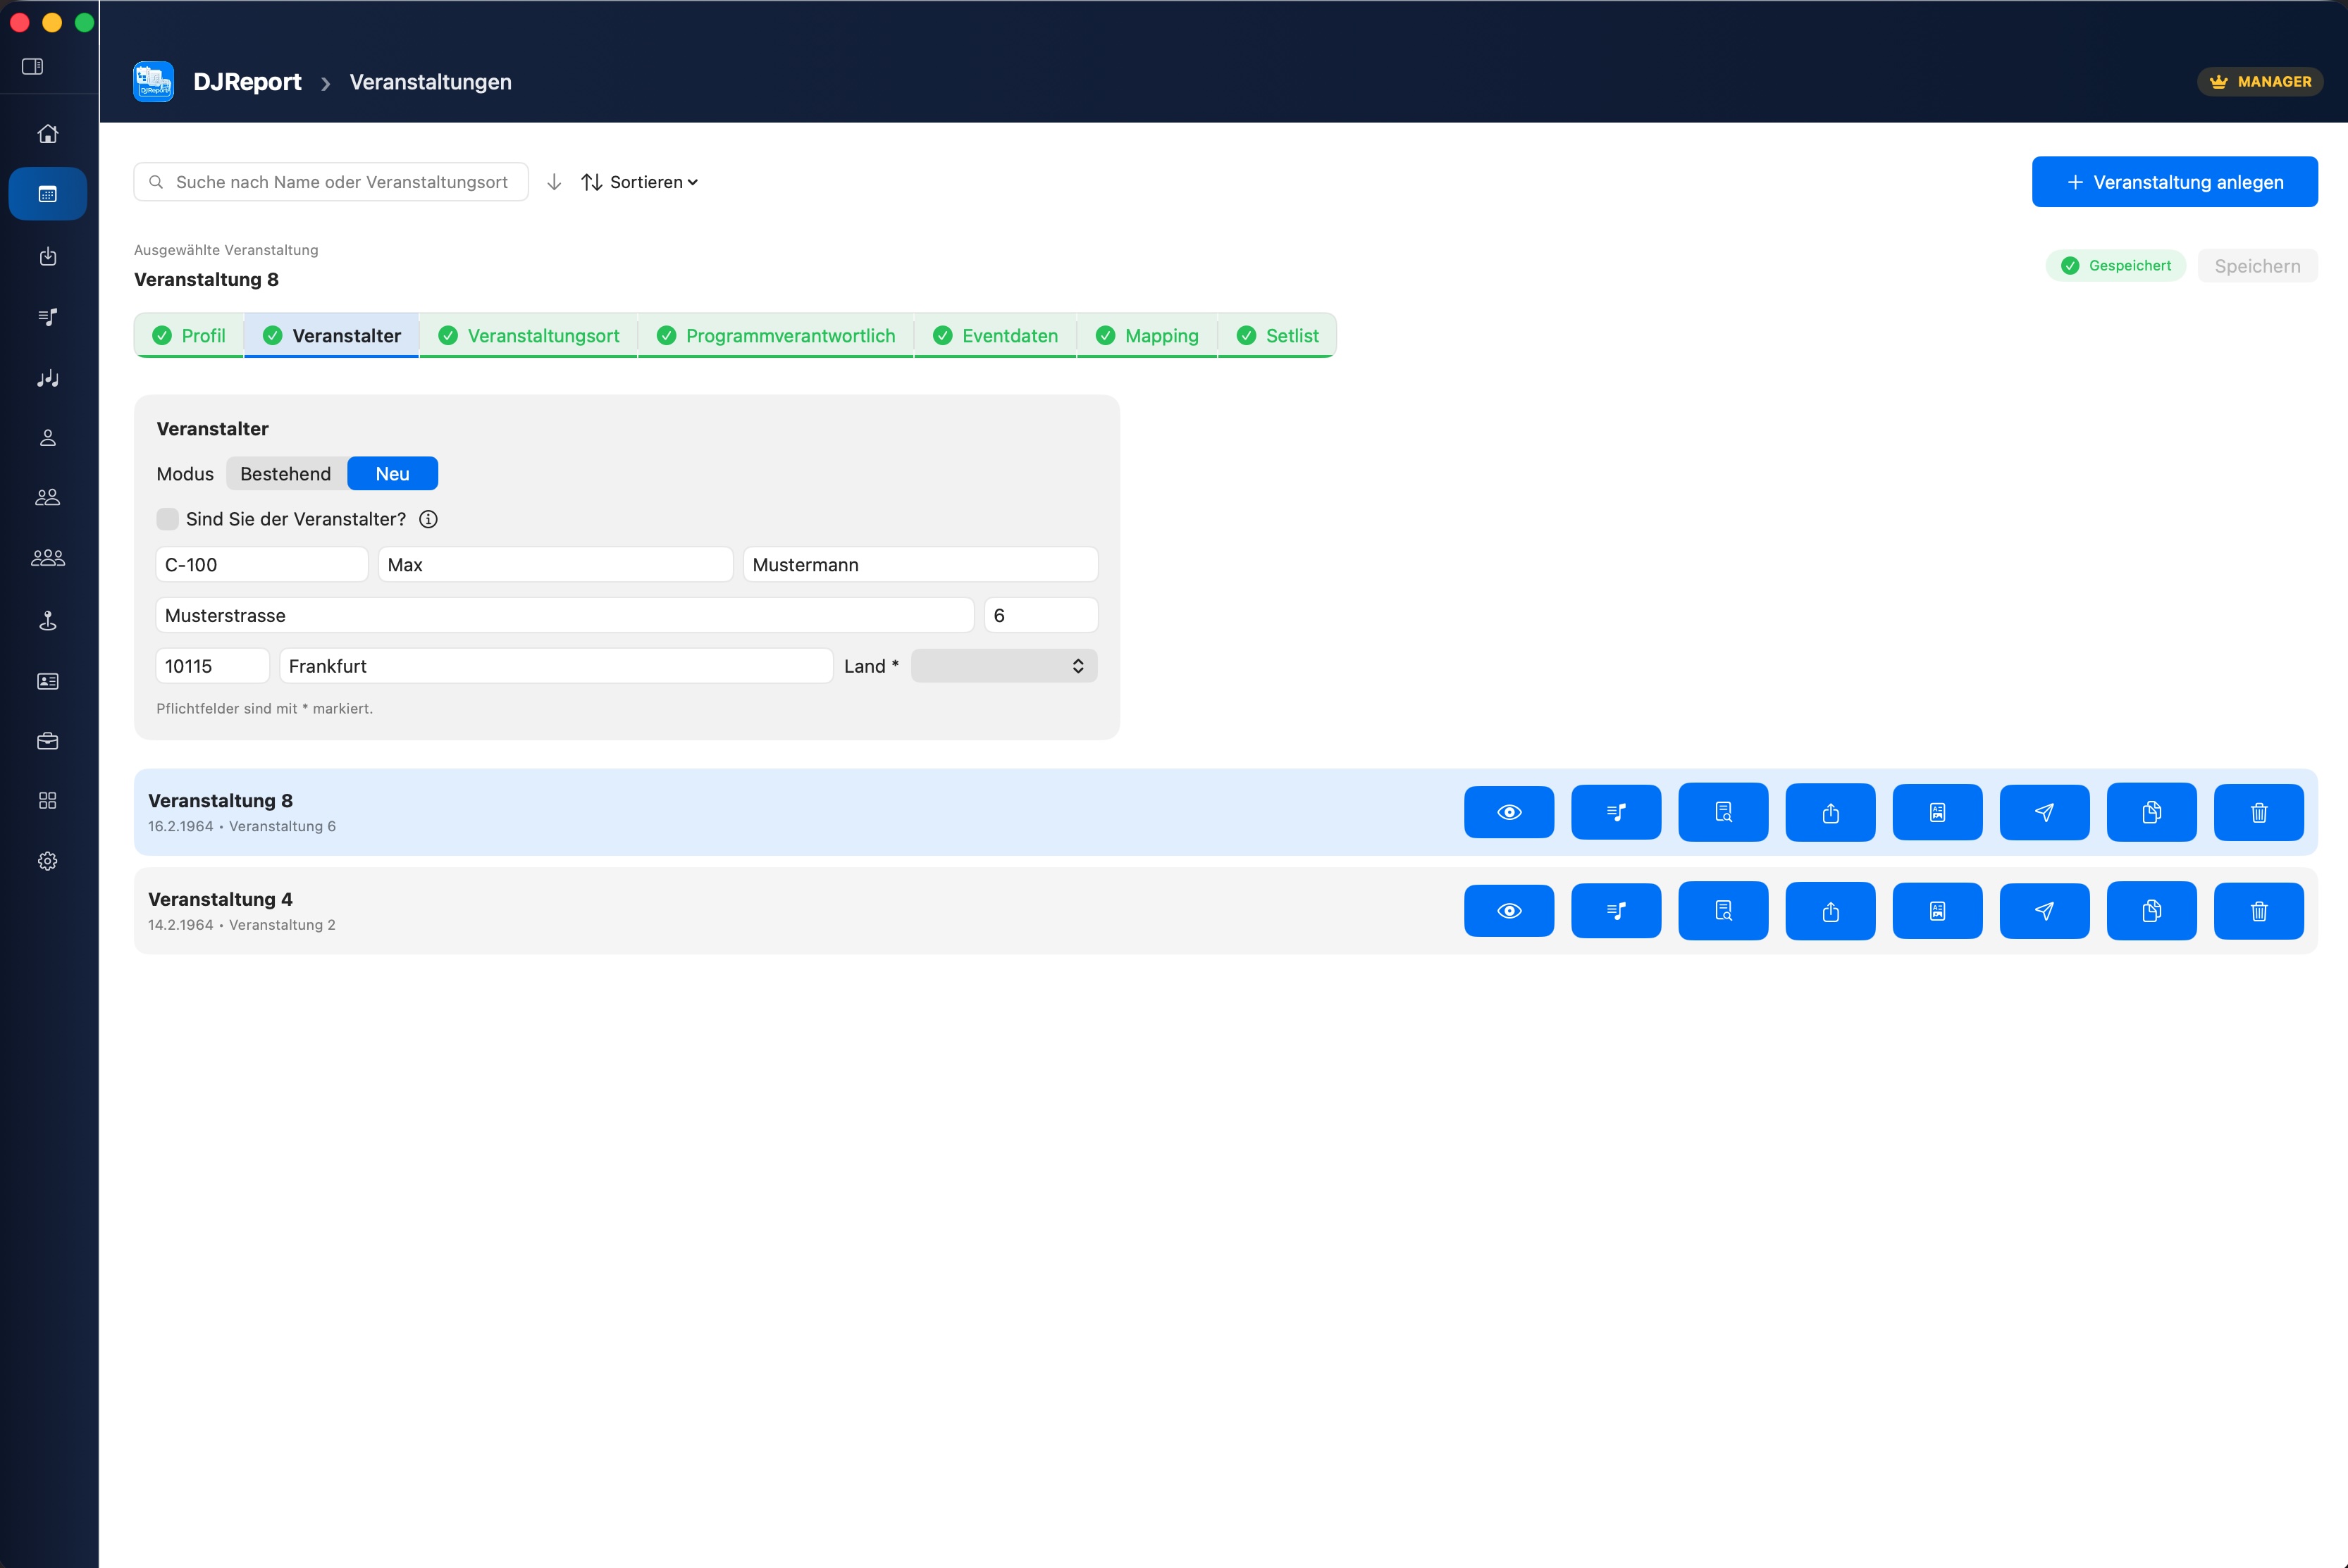2348x1568 pixels.
Task: Click document search icon for Veranstaltung 4
Action: point(1723,911)
